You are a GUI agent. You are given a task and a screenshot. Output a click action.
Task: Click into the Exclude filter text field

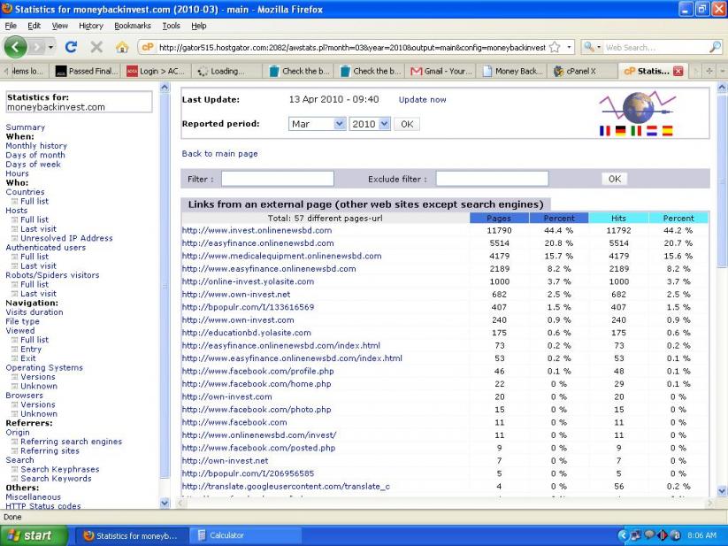coord(492,179)
